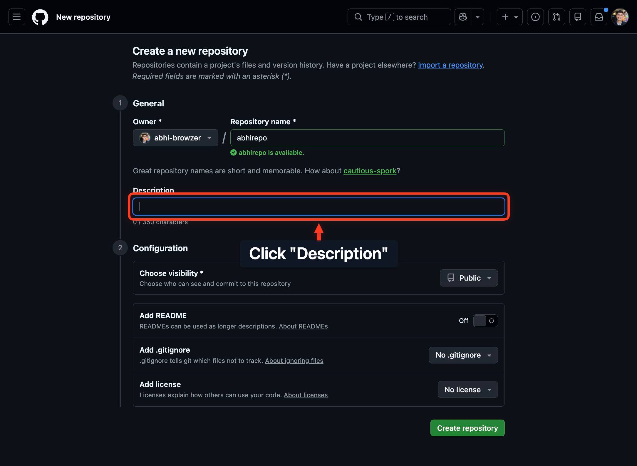Use suggested name cautious-spork
637x466 pixels.
tap(370, 171)
